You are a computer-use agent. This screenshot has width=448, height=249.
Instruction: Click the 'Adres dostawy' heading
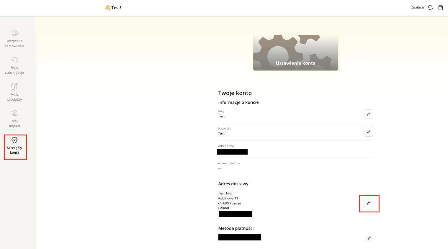click(233, 184)
